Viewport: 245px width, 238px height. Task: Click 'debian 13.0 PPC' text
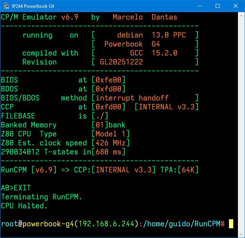151,35
